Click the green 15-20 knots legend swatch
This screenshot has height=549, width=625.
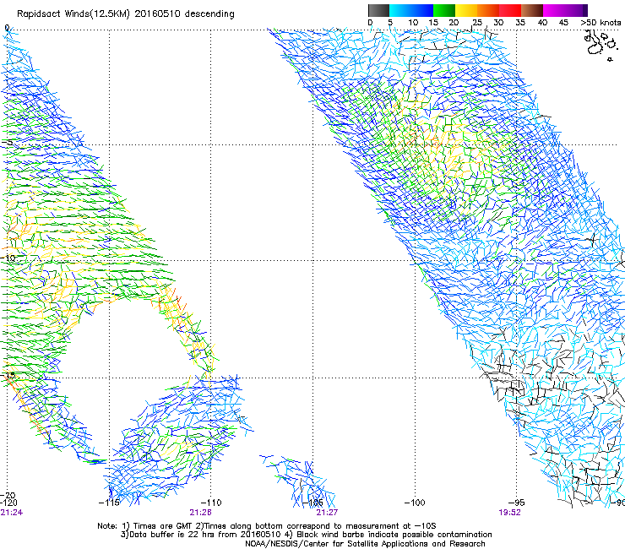click(444, 10)
